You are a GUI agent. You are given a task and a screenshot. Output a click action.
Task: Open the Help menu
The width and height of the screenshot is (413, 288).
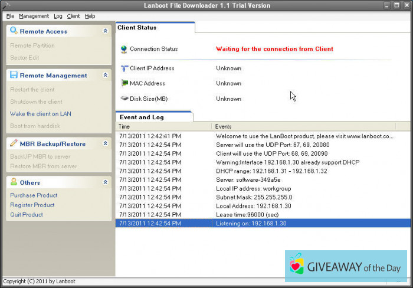90,16
